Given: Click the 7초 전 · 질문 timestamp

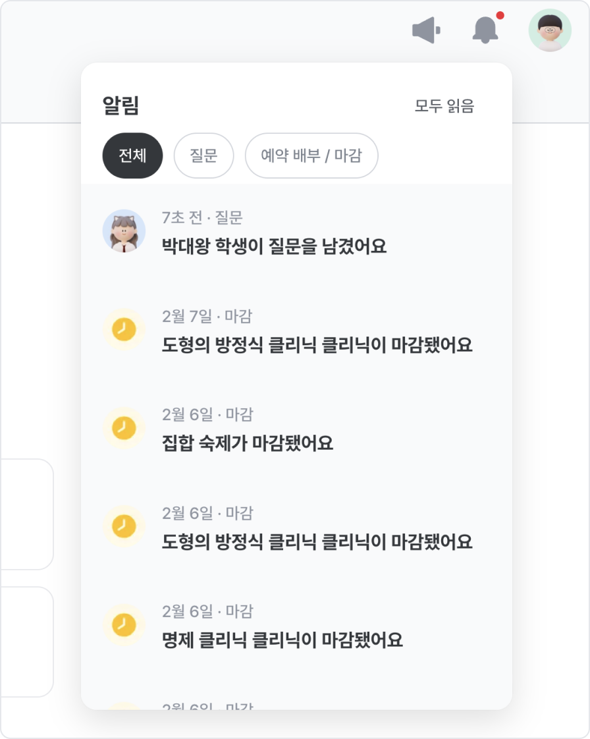Looking at the screenshot, I should coord(202,217).
